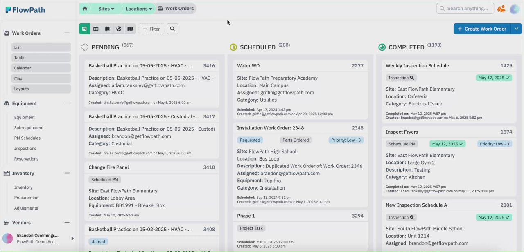
Task: Click the home icon in breadcrumb
Action: point(85,8)
